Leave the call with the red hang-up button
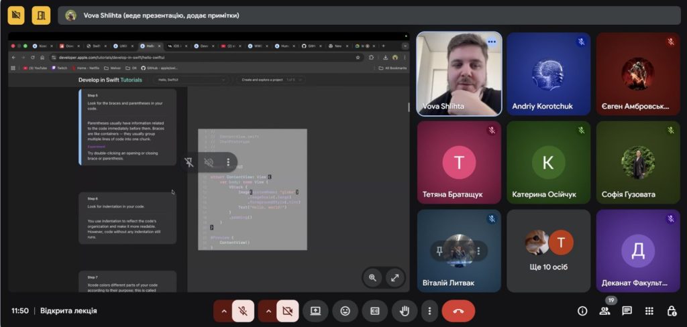687x327 pixels. coord(458,311)
